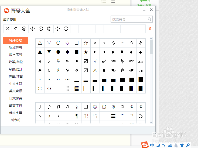Open the 数字序号 category
Viewport: 198px width, 148px height.
point(16,55)
